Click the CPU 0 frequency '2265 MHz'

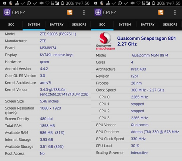(139, 97)
